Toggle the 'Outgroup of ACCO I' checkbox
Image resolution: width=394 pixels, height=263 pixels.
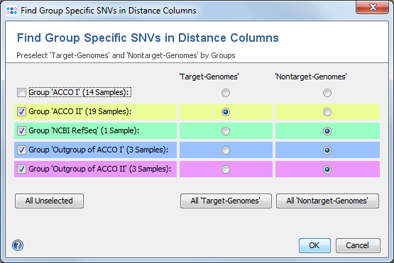(x=21, y=150)
